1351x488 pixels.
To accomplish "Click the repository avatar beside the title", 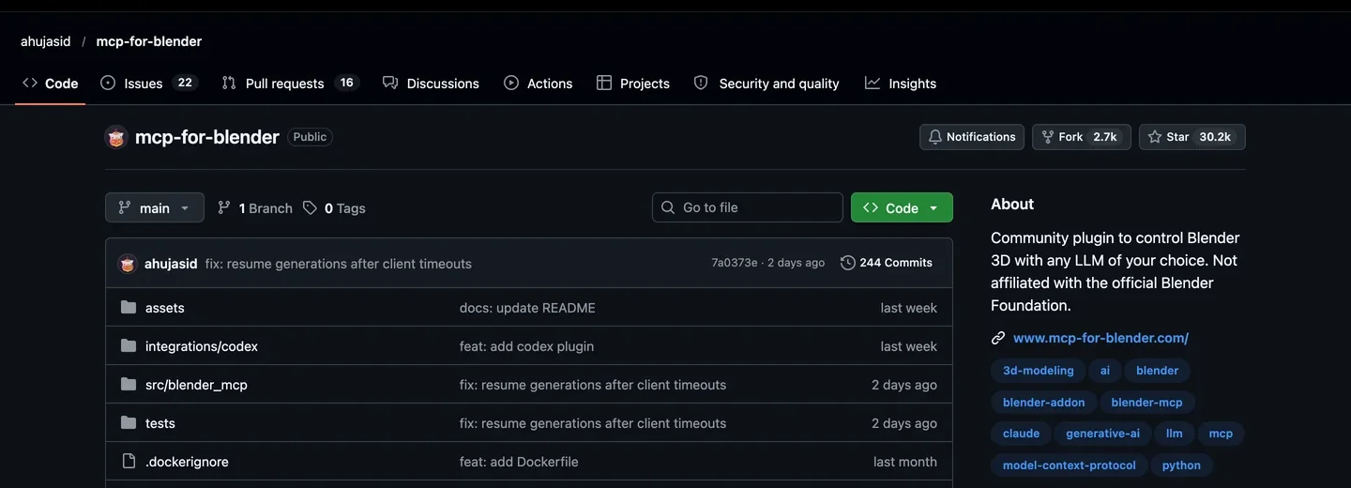I will [116, 137].
